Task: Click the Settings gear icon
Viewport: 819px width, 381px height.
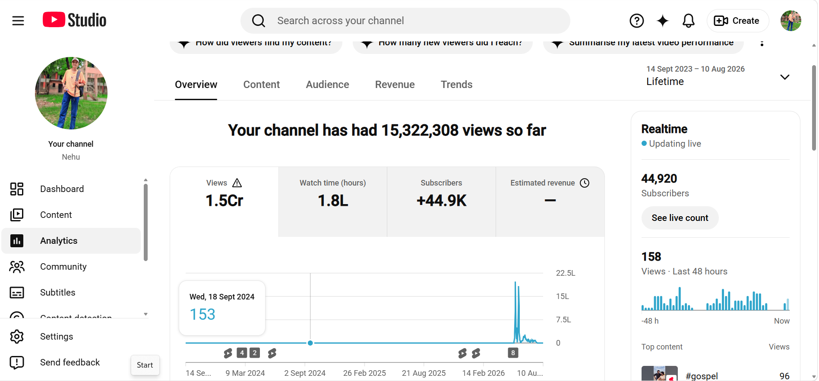Action: pyautogui.click(x=17, y=337)
